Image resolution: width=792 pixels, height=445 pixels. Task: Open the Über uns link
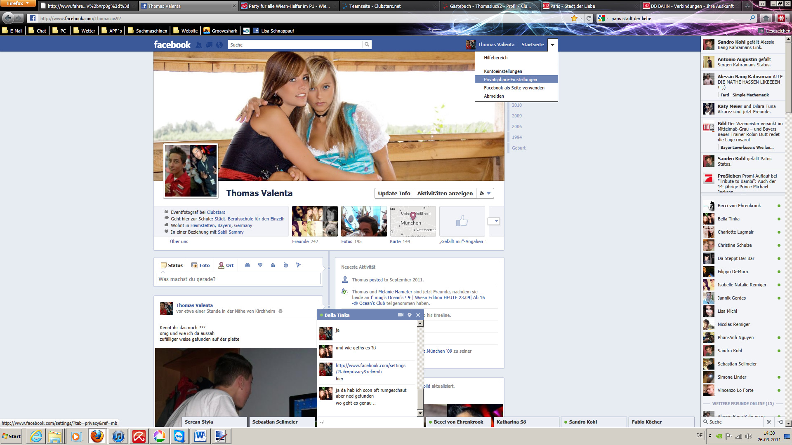[x=179, y=241]
